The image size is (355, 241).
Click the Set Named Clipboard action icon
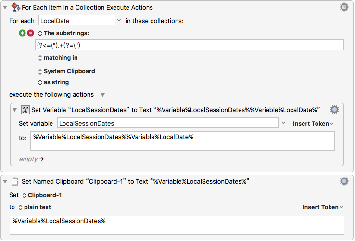tap(15, 181)
